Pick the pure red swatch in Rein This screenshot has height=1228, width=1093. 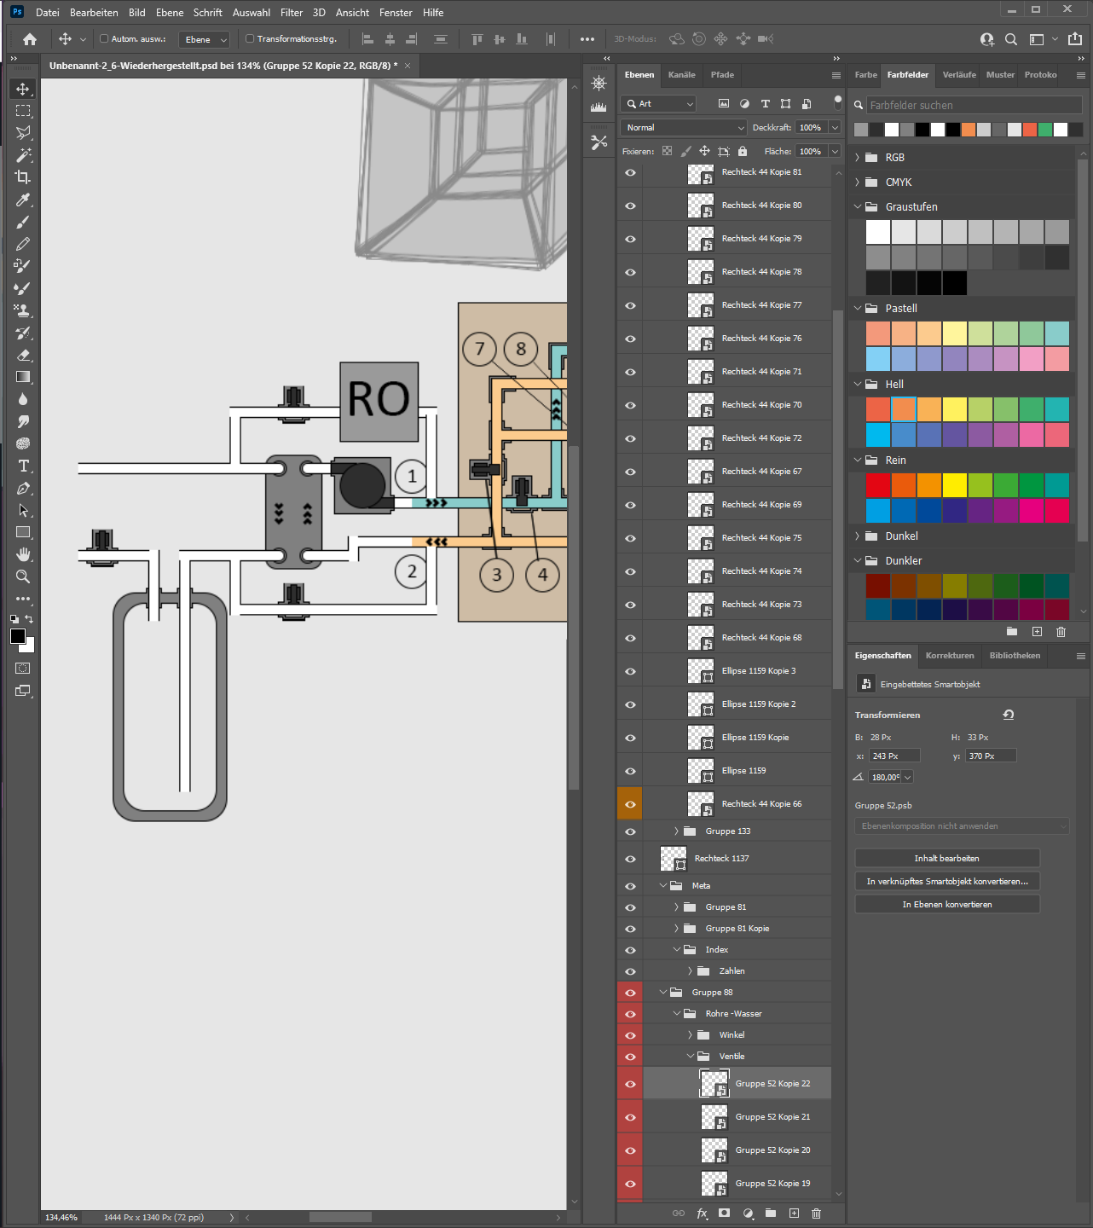pos(878,485)
